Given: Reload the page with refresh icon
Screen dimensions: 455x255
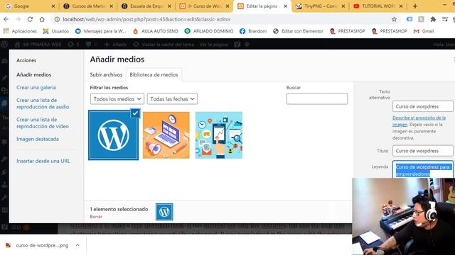Looking at the screenshot, I should click(30, 19).
